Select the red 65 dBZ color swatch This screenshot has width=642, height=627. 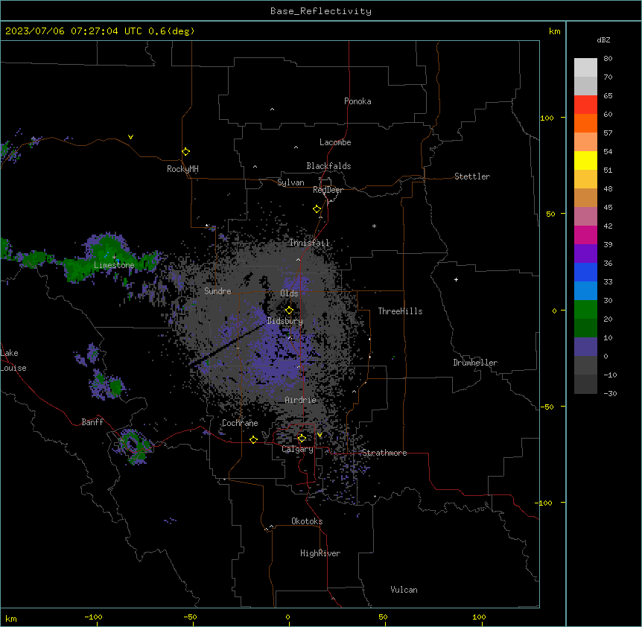pyautogui.click(x=585, y=104)
